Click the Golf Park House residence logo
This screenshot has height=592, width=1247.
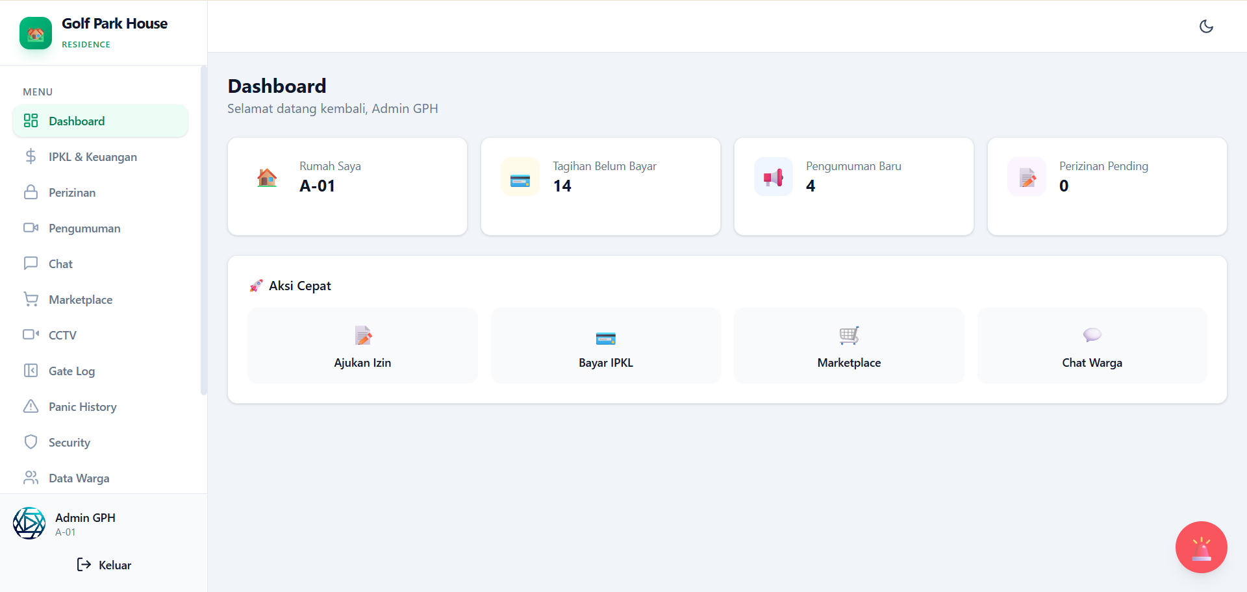(x=36, y=32)
